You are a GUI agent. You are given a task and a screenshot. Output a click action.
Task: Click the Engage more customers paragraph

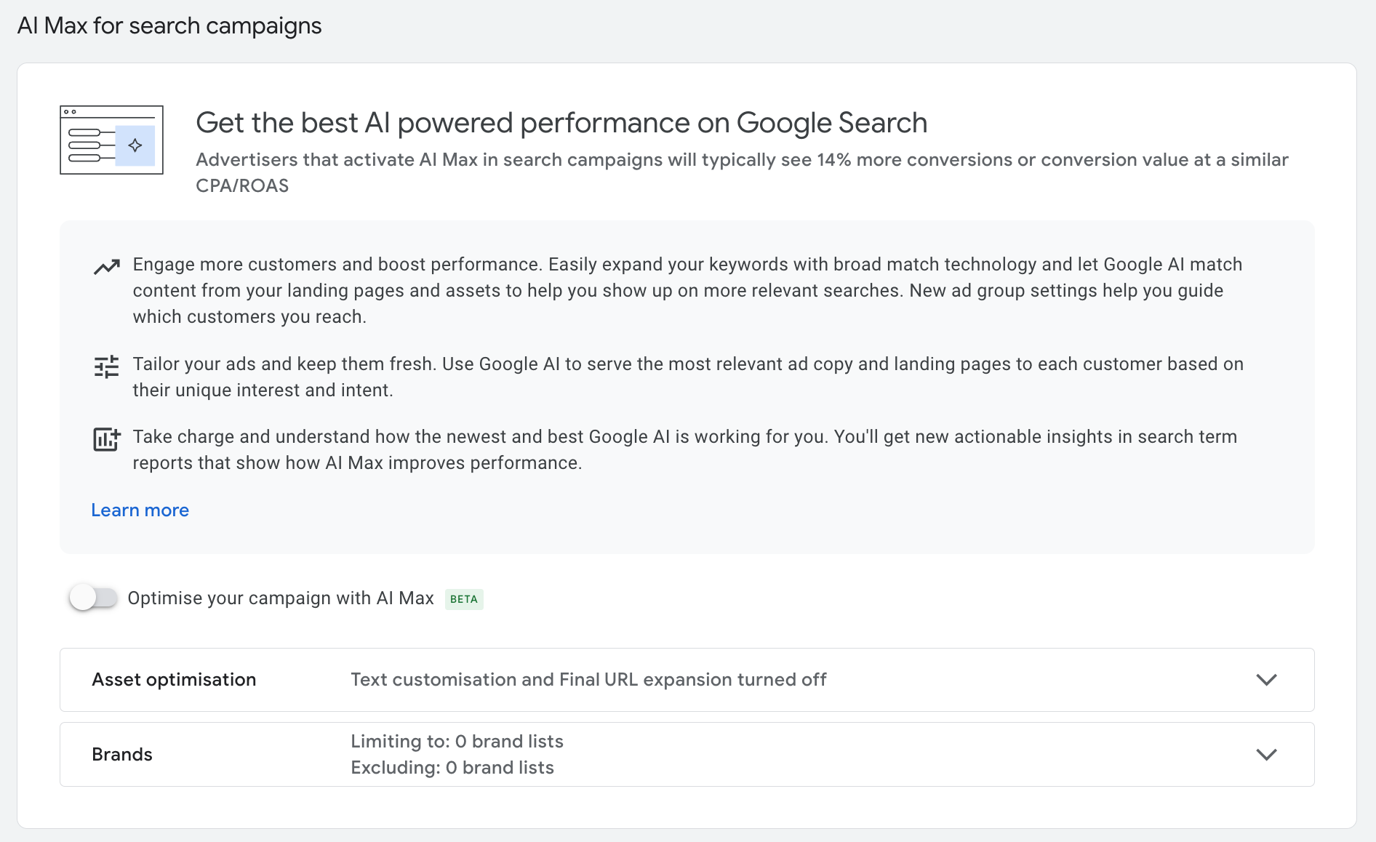tap(687, 290)
